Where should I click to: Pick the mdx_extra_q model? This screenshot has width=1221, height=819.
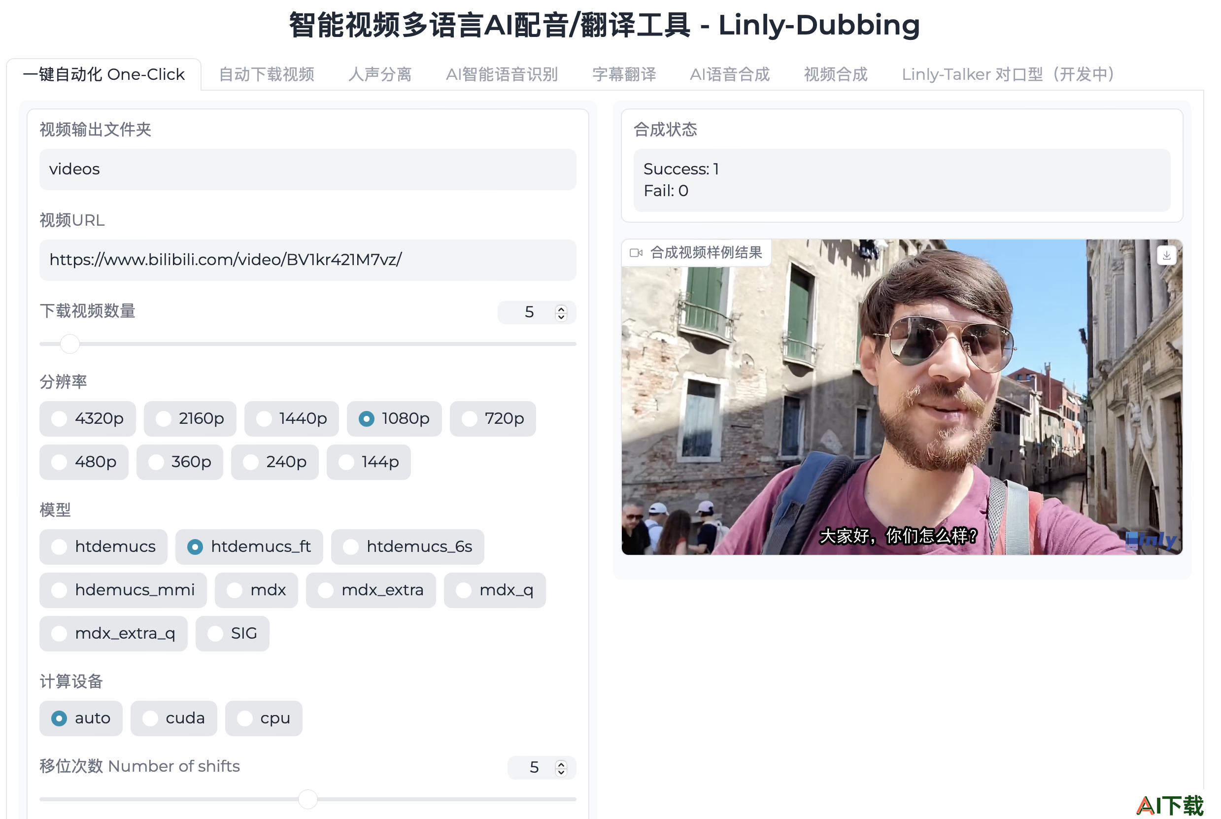tap(113, 634)
